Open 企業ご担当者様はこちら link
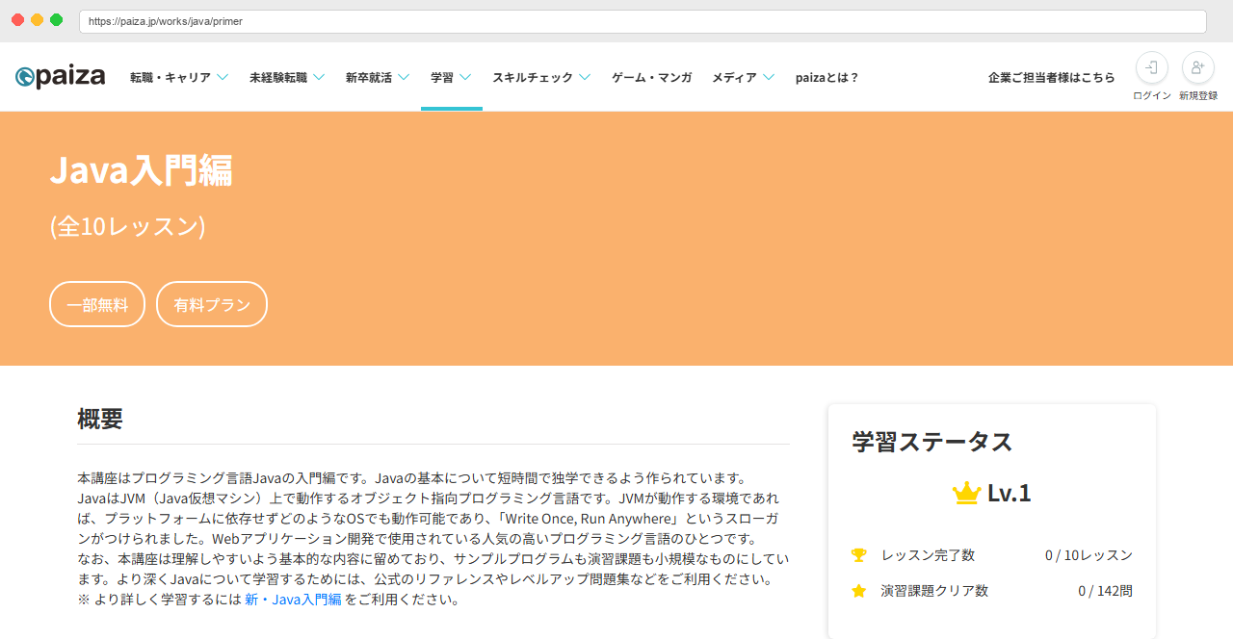 [x=1052, y=77]
